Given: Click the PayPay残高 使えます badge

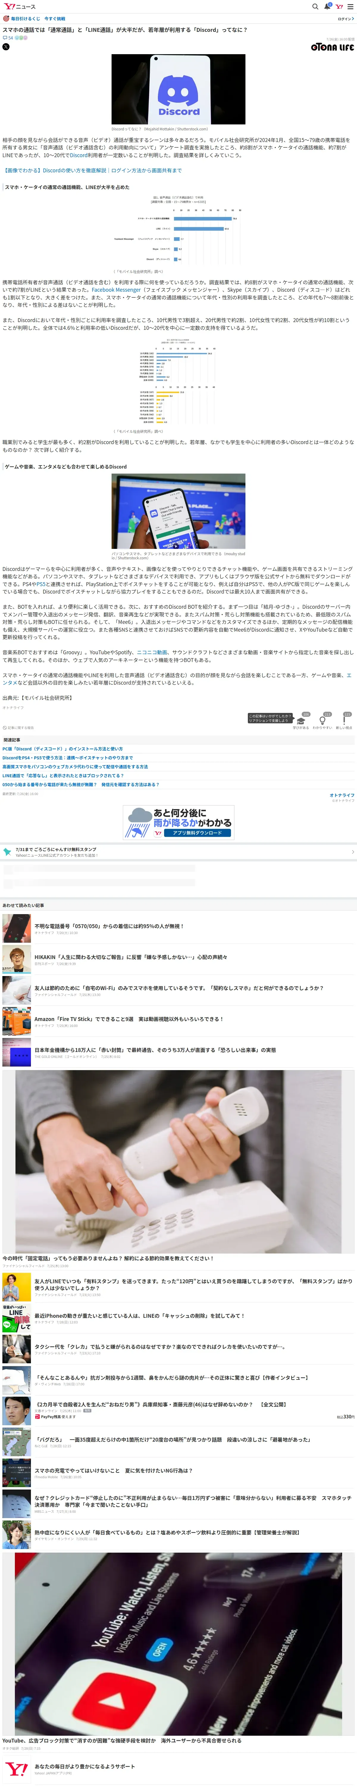Looking at the screenshot, I should [55, 1417].
